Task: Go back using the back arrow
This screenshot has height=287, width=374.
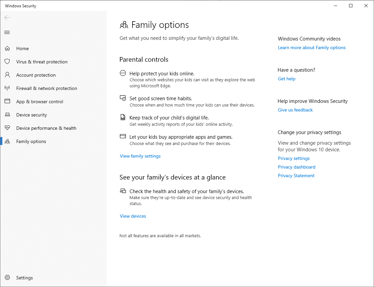Action: point(7,18)
